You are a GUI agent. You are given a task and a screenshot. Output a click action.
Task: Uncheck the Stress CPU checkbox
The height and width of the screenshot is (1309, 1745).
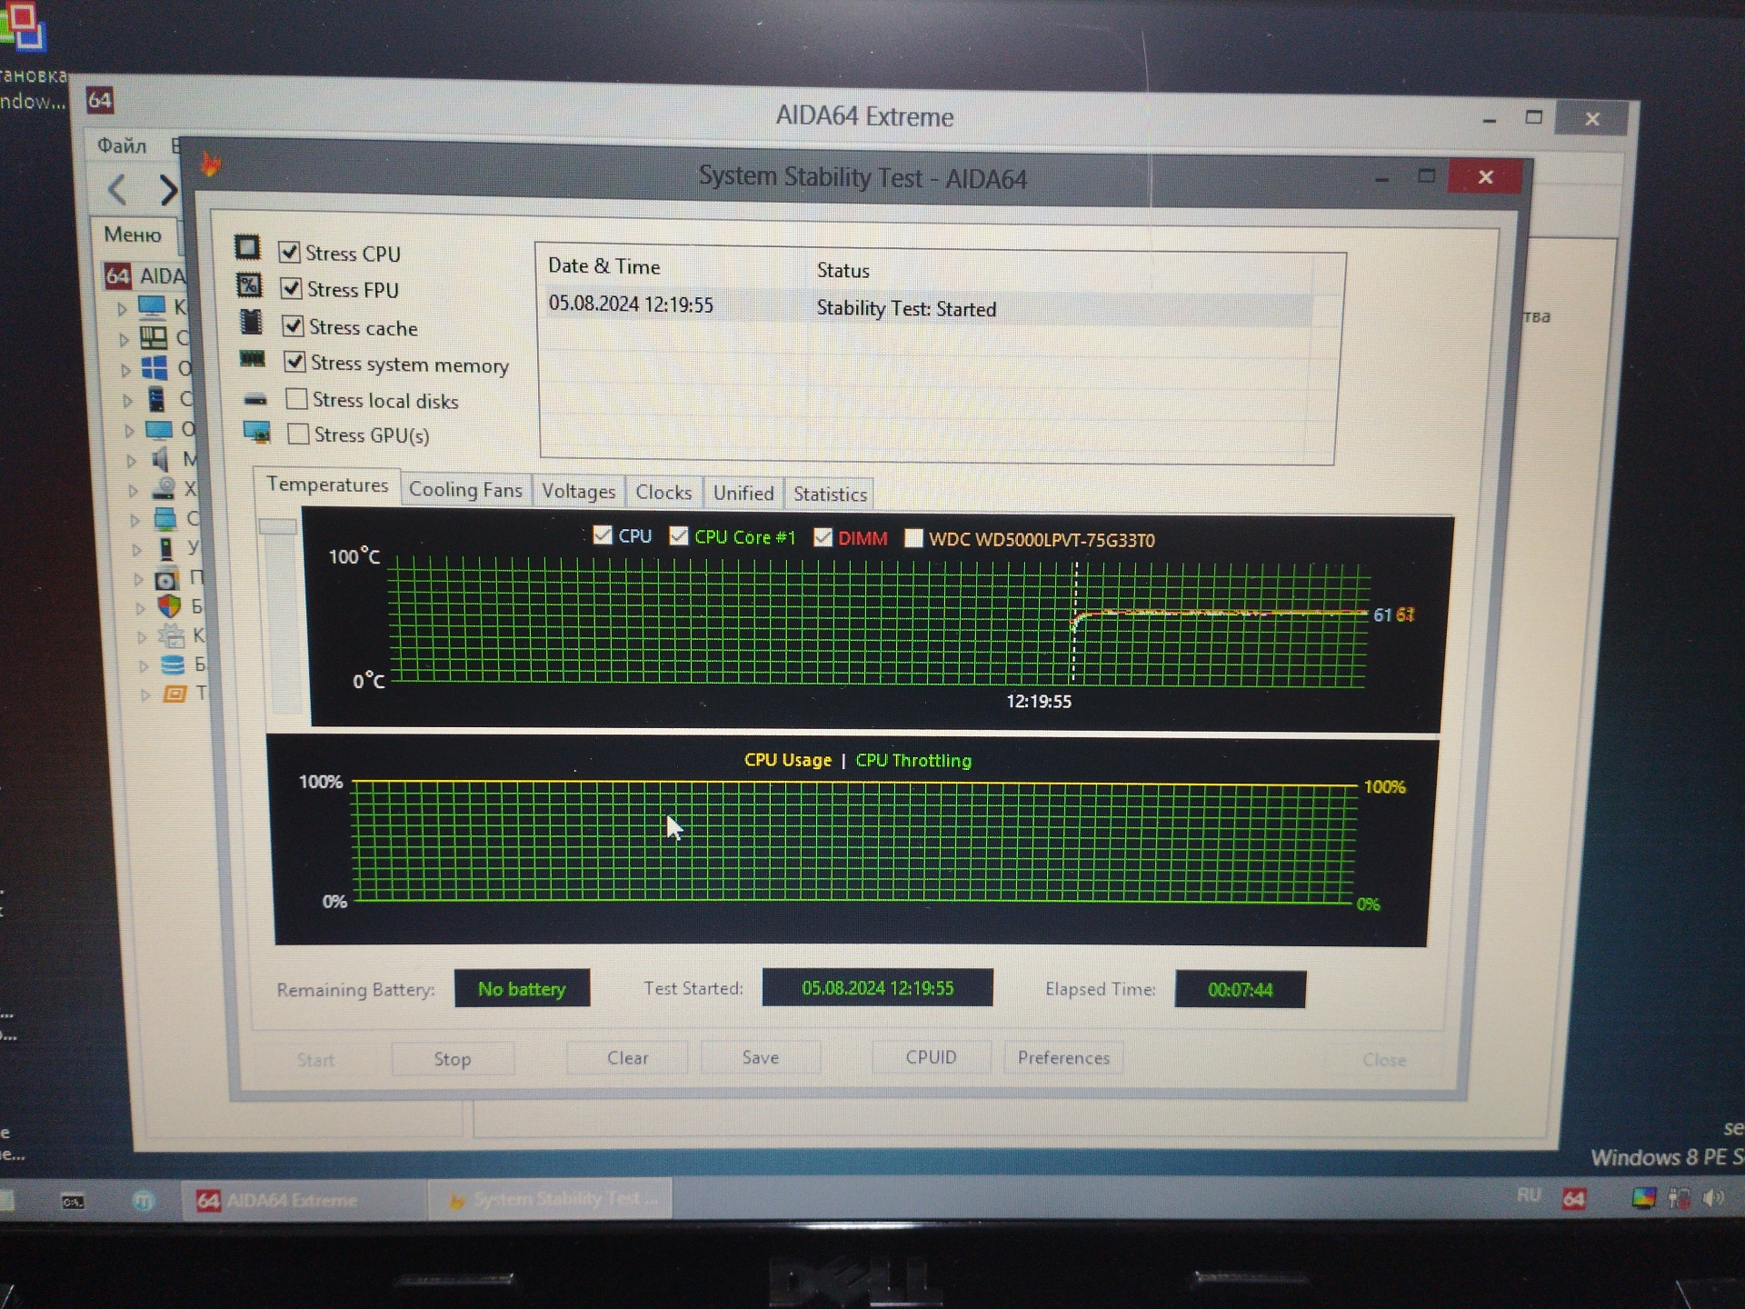click(290, 252)
